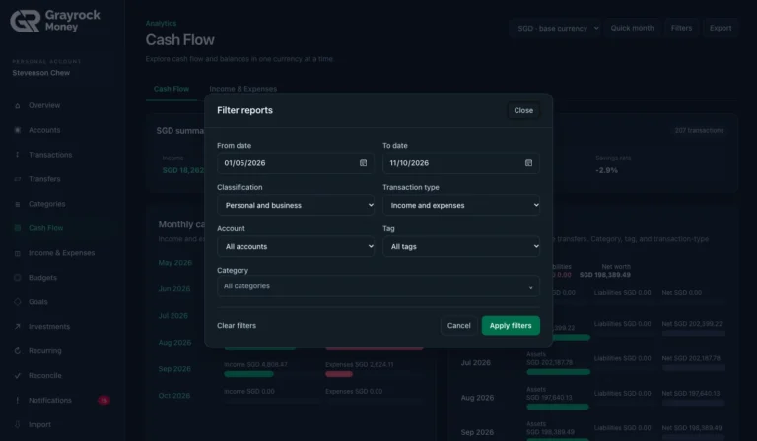Go to Recurring in the sidebar
The height and width of the screenshot is (441, 757).
[x=45, y=351]
